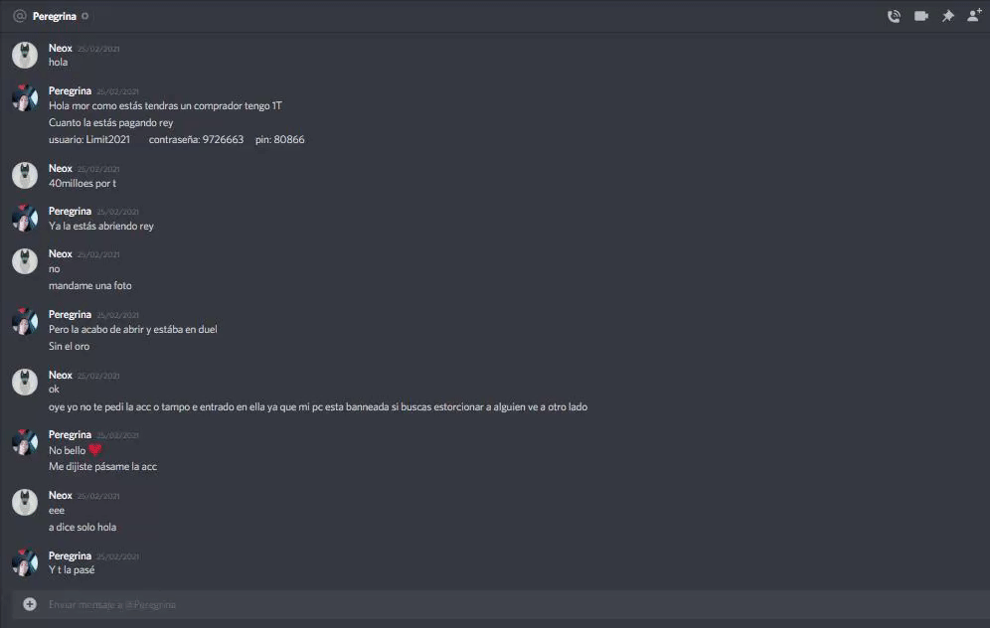The image size is (990, 628).
Task: Open Neox avatar on the 'hola' message
Action: tap(25, 55)
